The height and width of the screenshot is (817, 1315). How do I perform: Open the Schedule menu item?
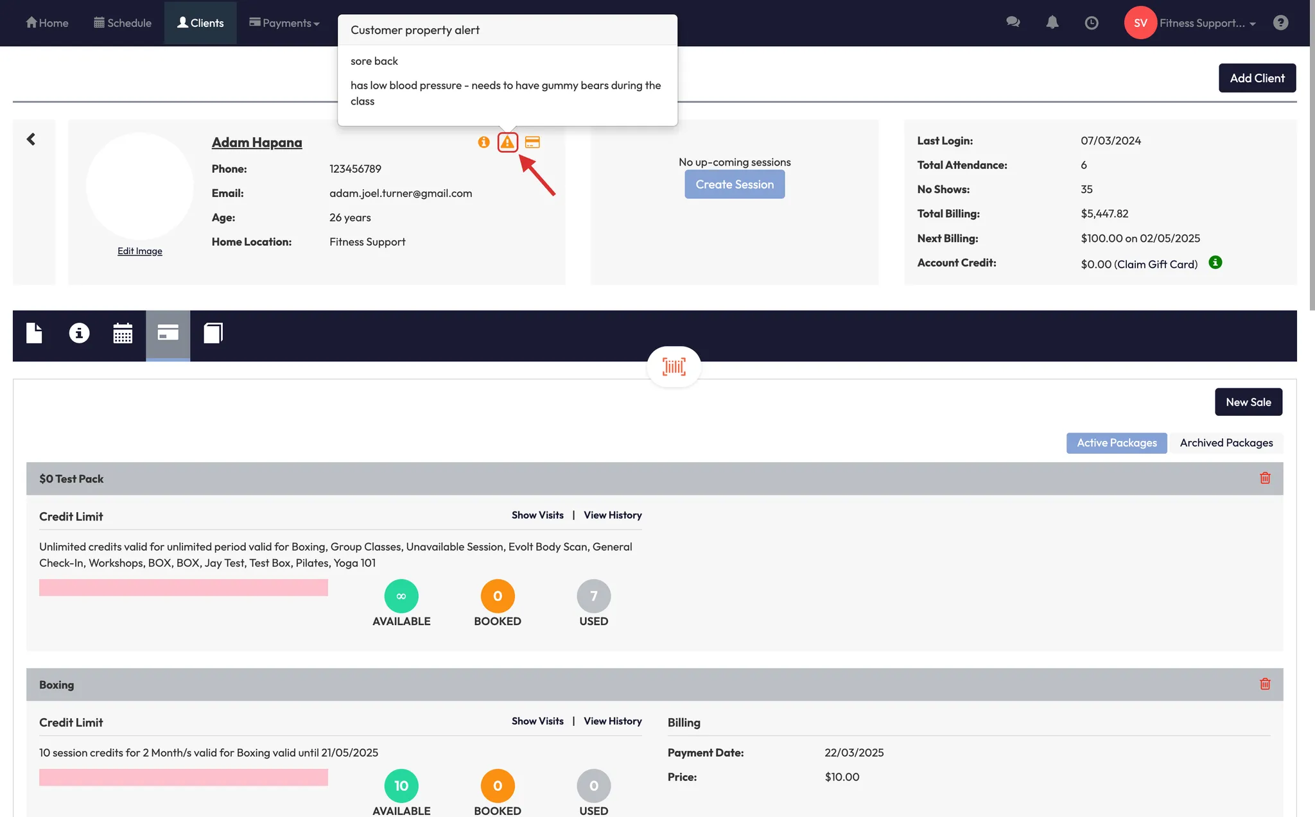tap(123, 23)
